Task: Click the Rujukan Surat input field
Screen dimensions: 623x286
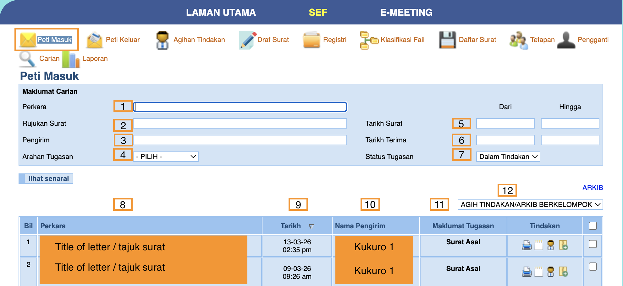Action: click(240, 123)
